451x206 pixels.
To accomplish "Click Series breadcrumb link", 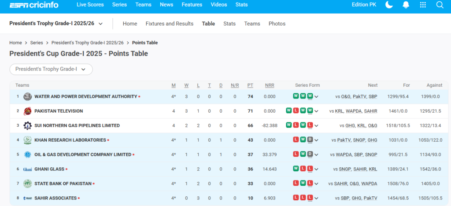I will (37, 43).
